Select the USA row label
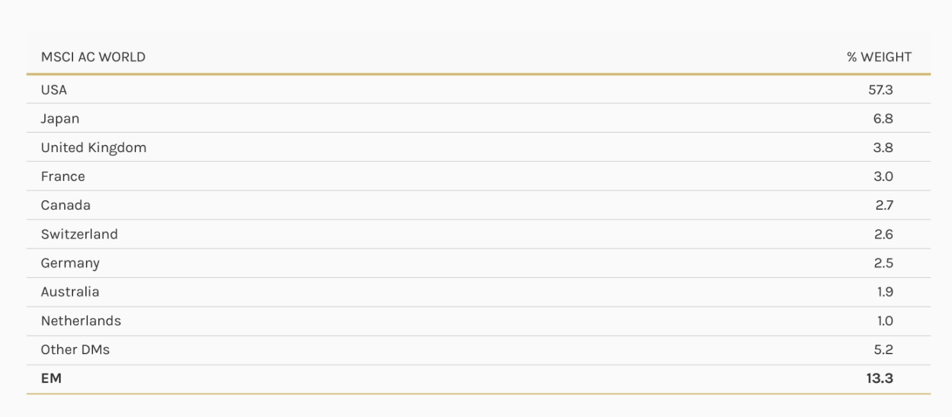The height and width of the screenshot is (417, 952). click(54, 90)
